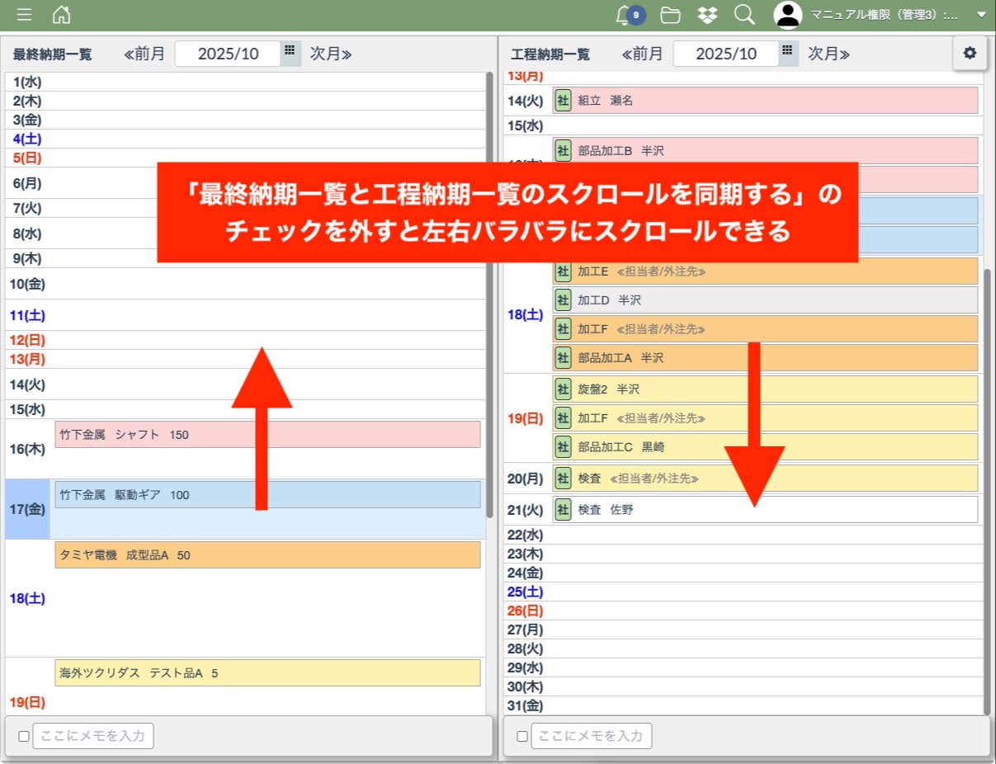996x764 pixels.
Task: Open the hamburger menu
Action: [25, 15]
